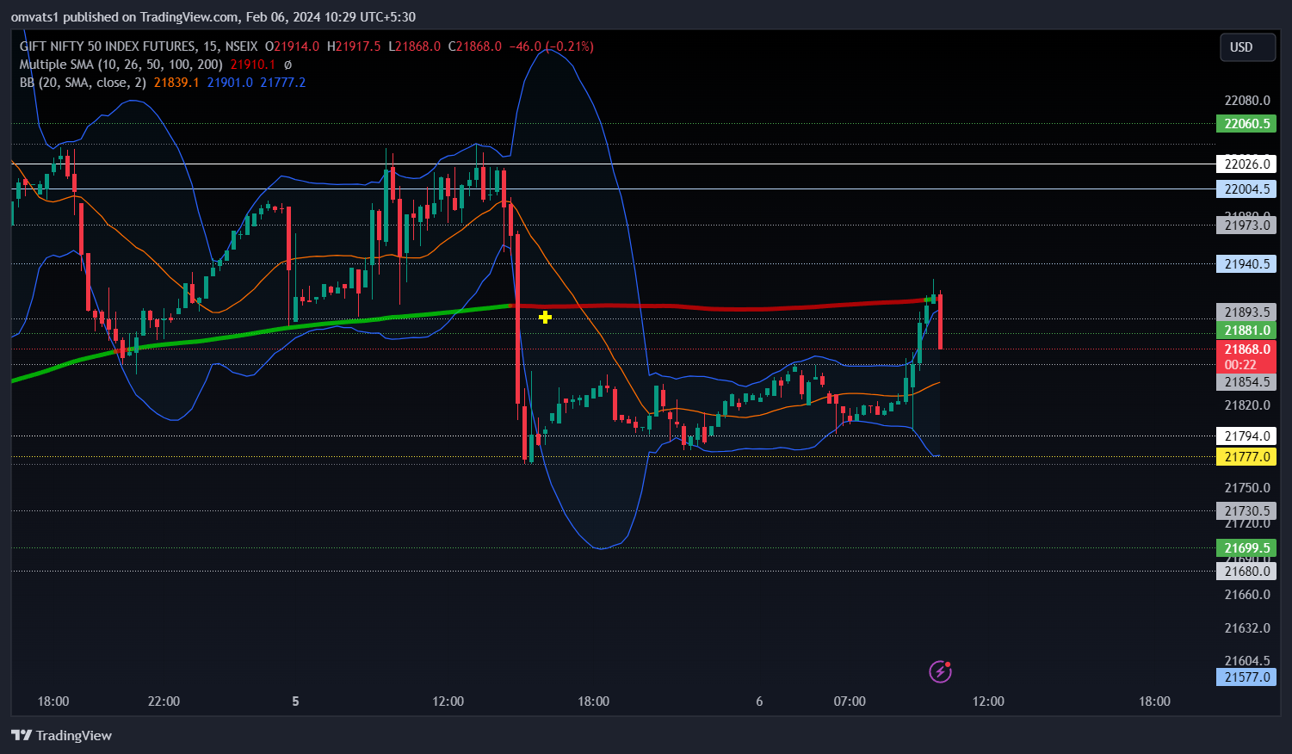Click the high price H21917.5
This screenshot has height=754, width=1292.
354,46
